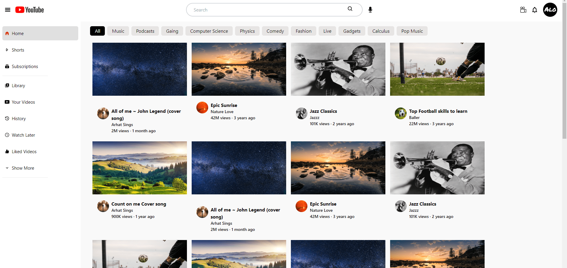Click the YouTube logo

[x=30, y=10]
